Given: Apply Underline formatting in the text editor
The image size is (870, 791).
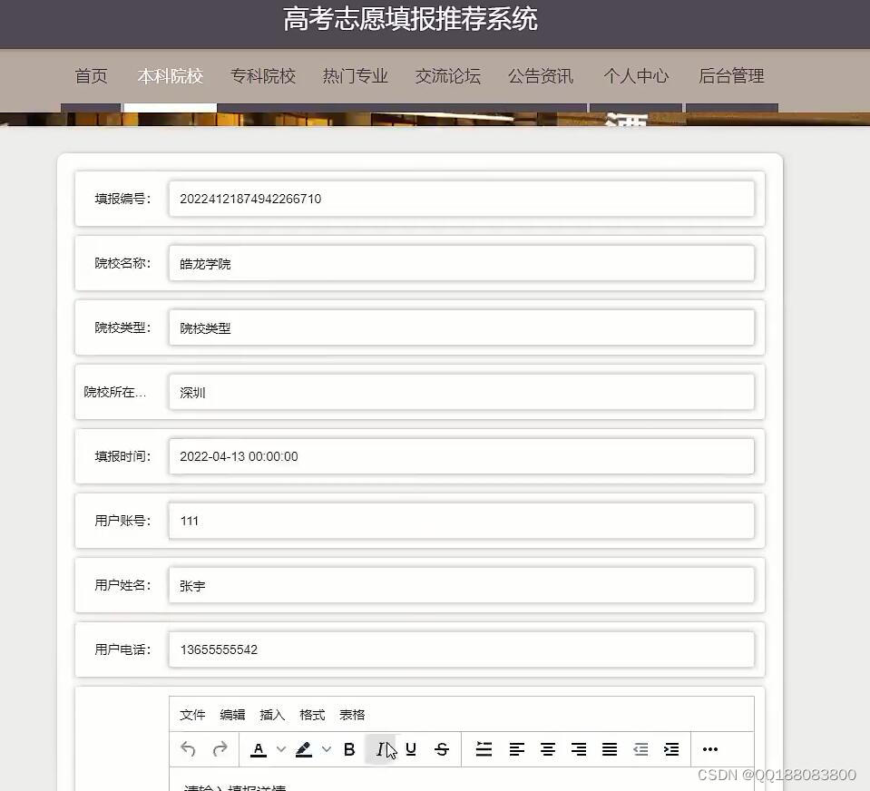Looking at the screenshot, I should [x=411, y=749].
